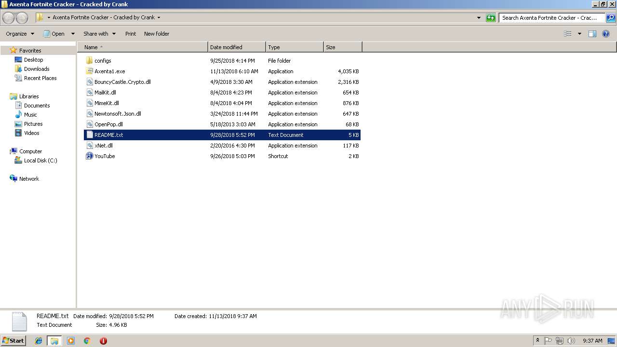Click the Open toolbar button
Image resolution: width=617 pixels, height=347 pixels.
pos(54,34)
